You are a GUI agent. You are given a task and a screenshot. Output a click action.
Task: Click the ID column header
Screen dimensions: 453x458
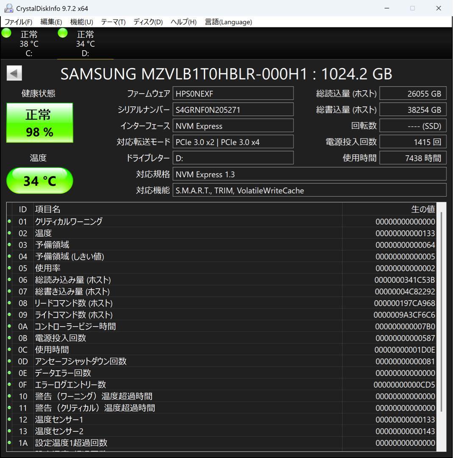[x=23, y=209]
